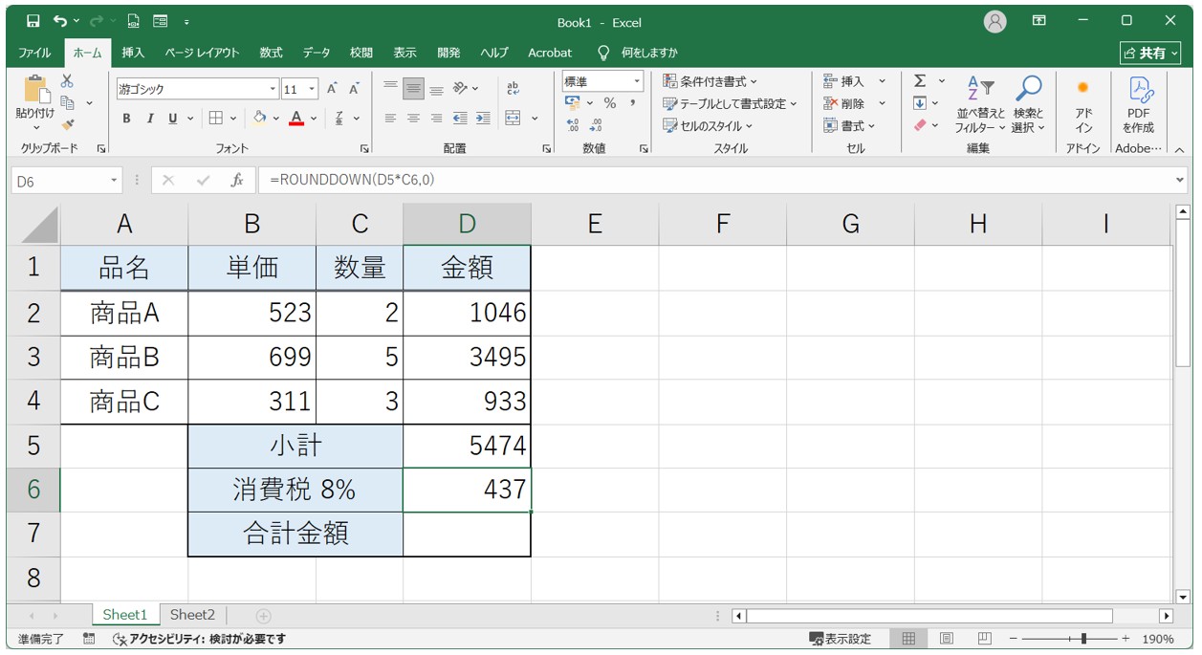Viewport: 1202px width, 655px height.
Task: Switch to the Sheet2 worksheet tab
Action: click(192, 615)
